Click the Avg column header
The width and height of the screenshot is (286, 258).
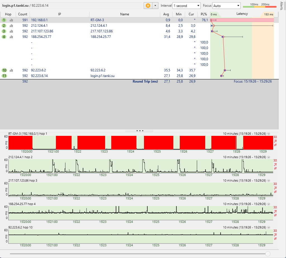click(166, 14)
